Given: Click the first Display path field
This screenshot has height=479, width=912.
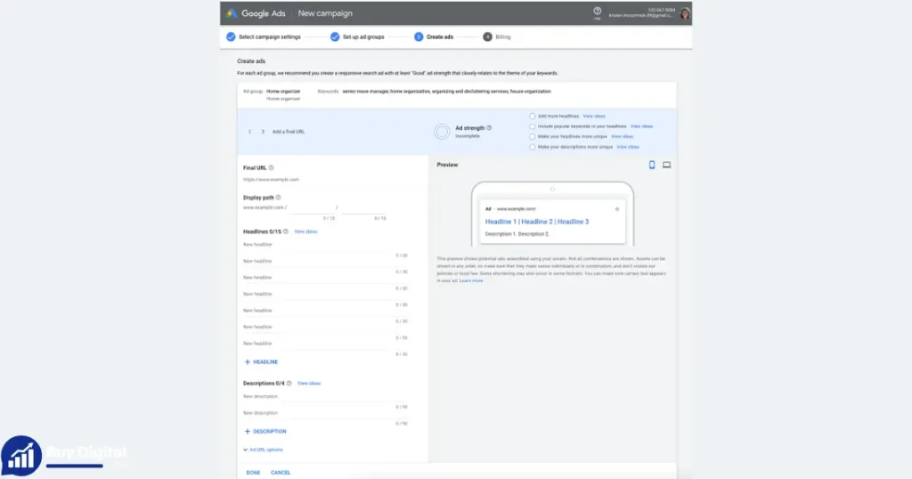Looking at the screenshot, I should click(x=313, y=207).
